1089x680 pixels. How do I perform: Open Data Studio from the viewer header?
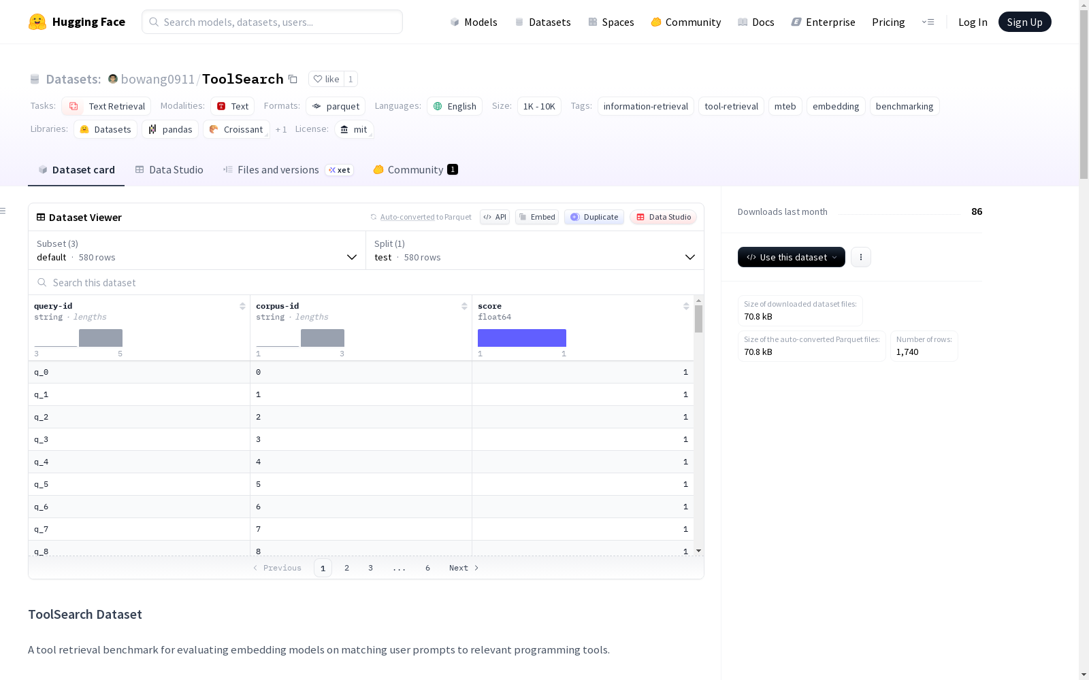coord(664,217)
